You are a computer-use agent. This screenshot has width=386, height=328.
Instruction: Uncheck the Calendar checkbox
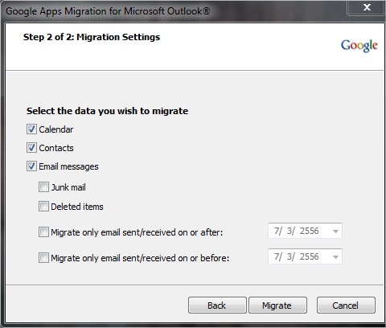coord(31,129)
